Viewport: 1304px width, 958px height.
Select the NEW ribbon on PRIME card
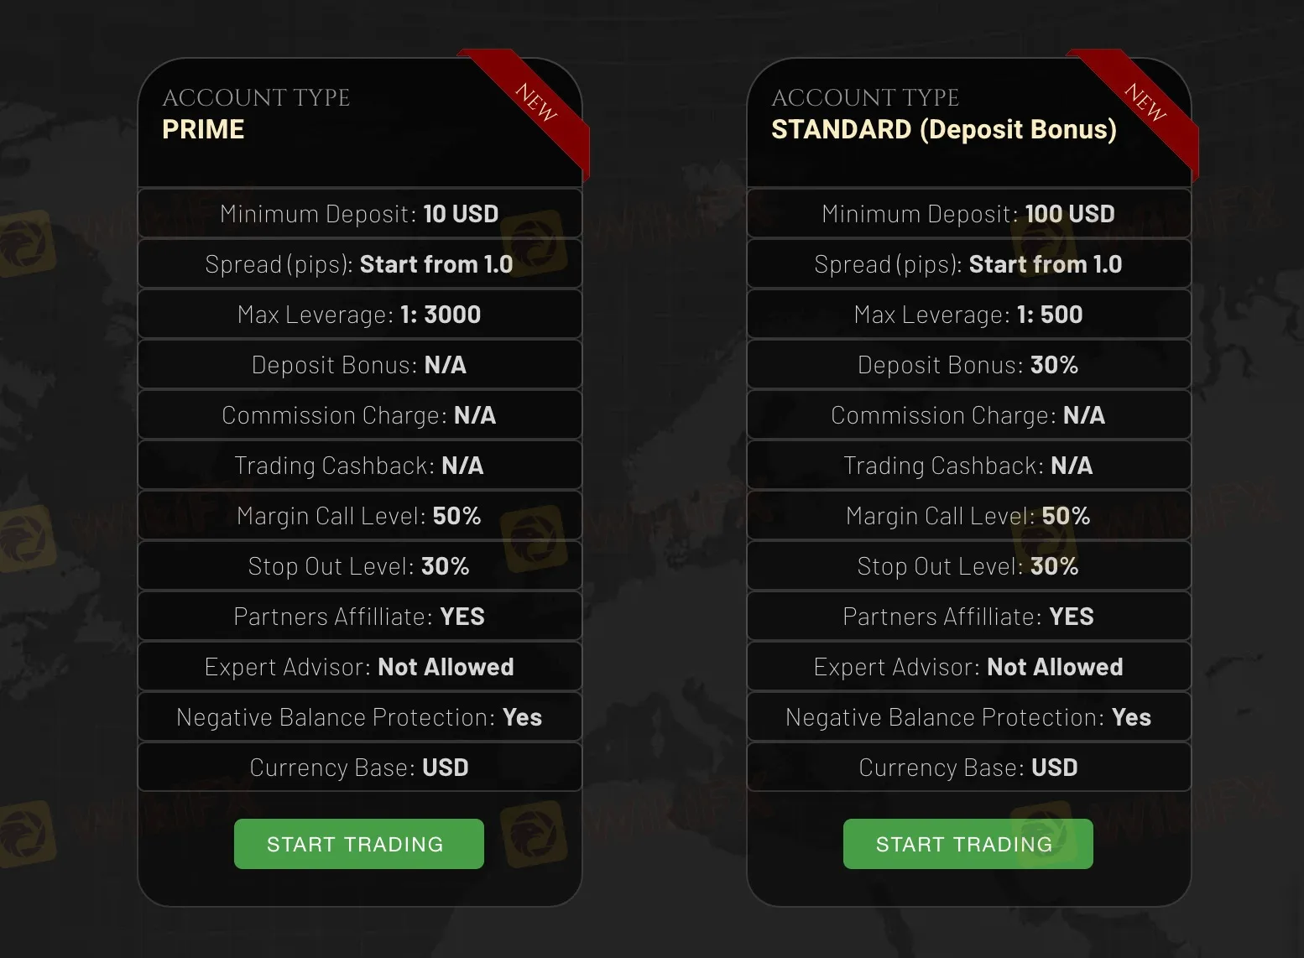530,106
